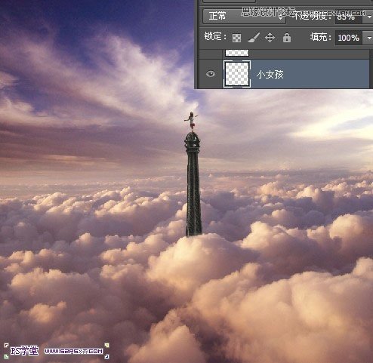The image size is (373, 363).
Task: Hide the 小女孩 layer with eye icon
Action: pos(211,74)
